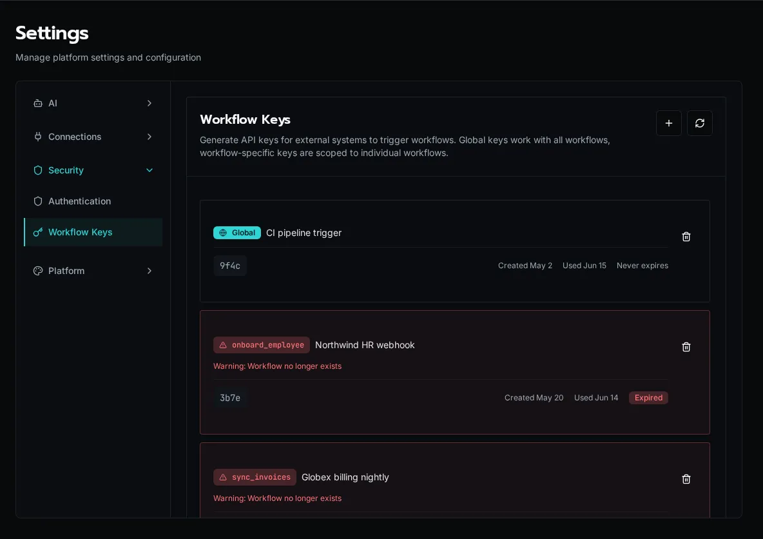
Task: Click the Security shield icon
Action: 38,170
